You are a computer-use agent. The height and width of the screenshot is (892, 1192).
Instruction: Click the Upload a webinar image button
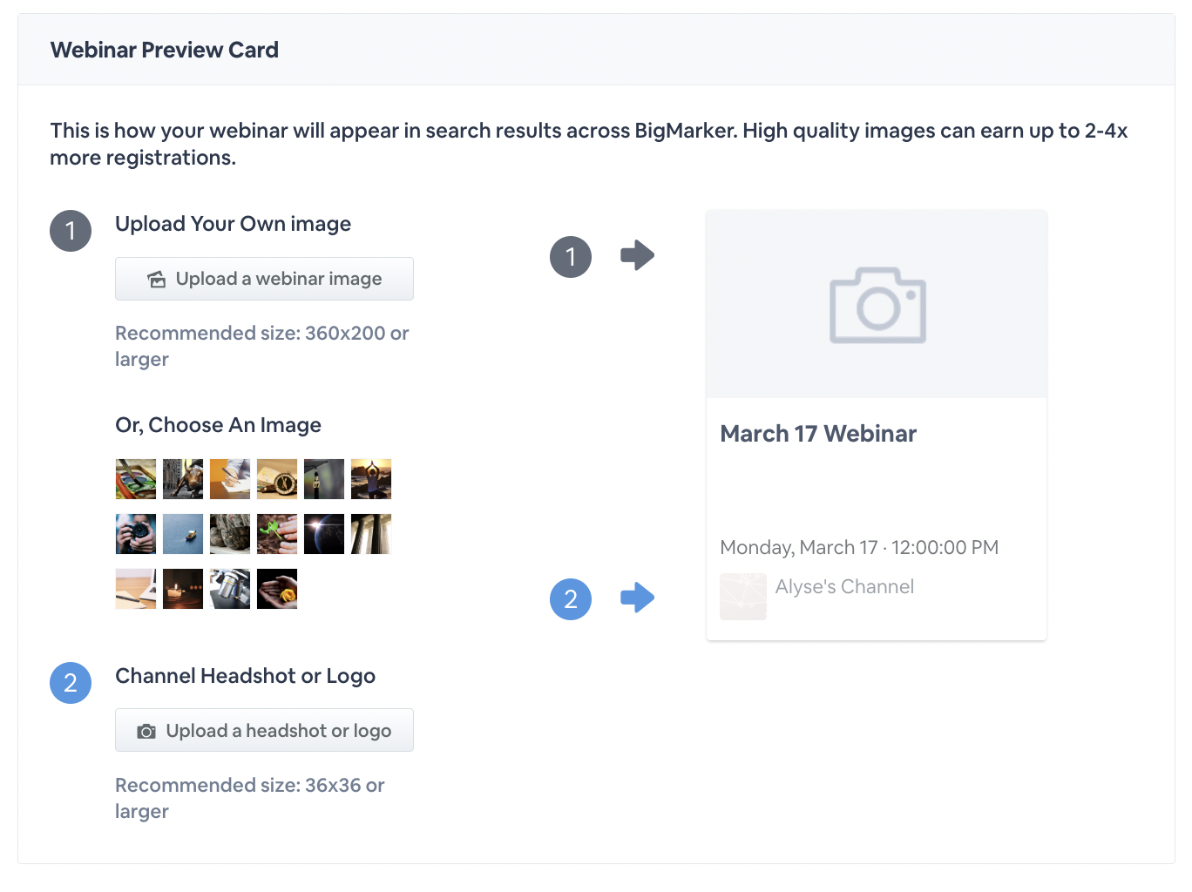[x=264, y=279]
